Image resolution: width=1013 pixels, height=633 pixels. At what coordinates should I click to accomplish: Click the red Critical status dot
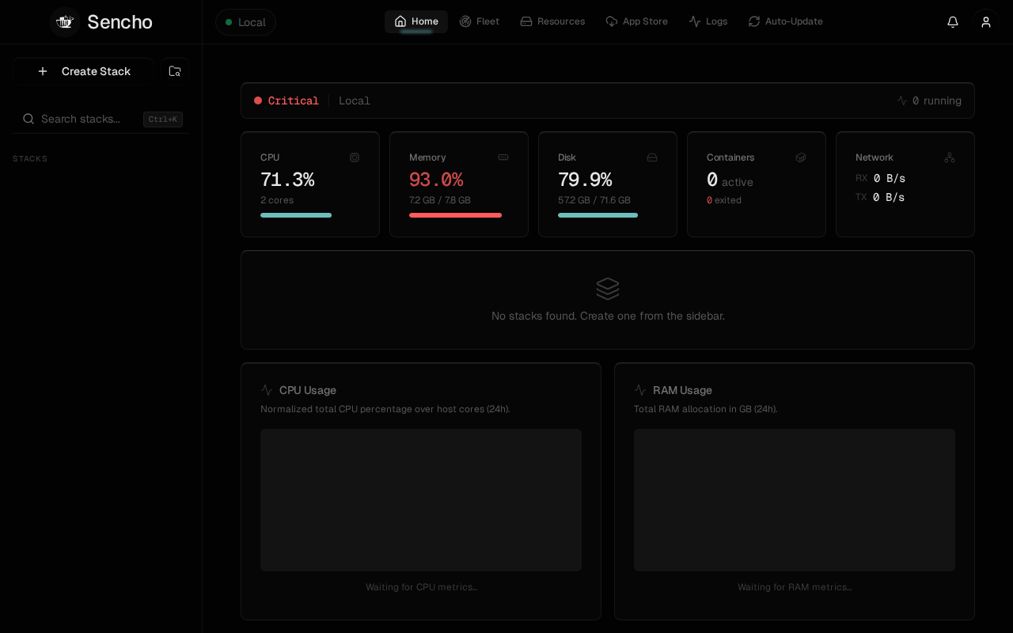pyautogui.click(x=258, y=100)
